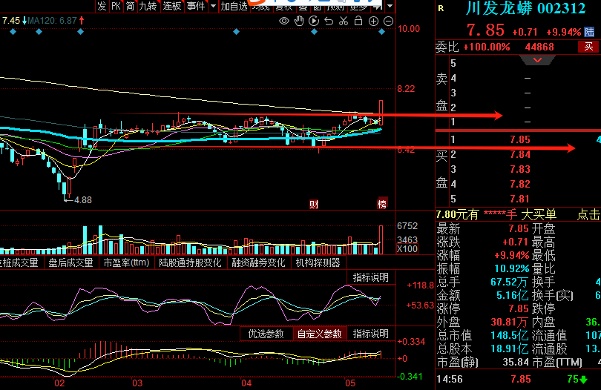This screenshot has width=601, height=390.
Task: Select buy level 3 price 7.83
Action: pyautogui.click(x=519, y=169)
